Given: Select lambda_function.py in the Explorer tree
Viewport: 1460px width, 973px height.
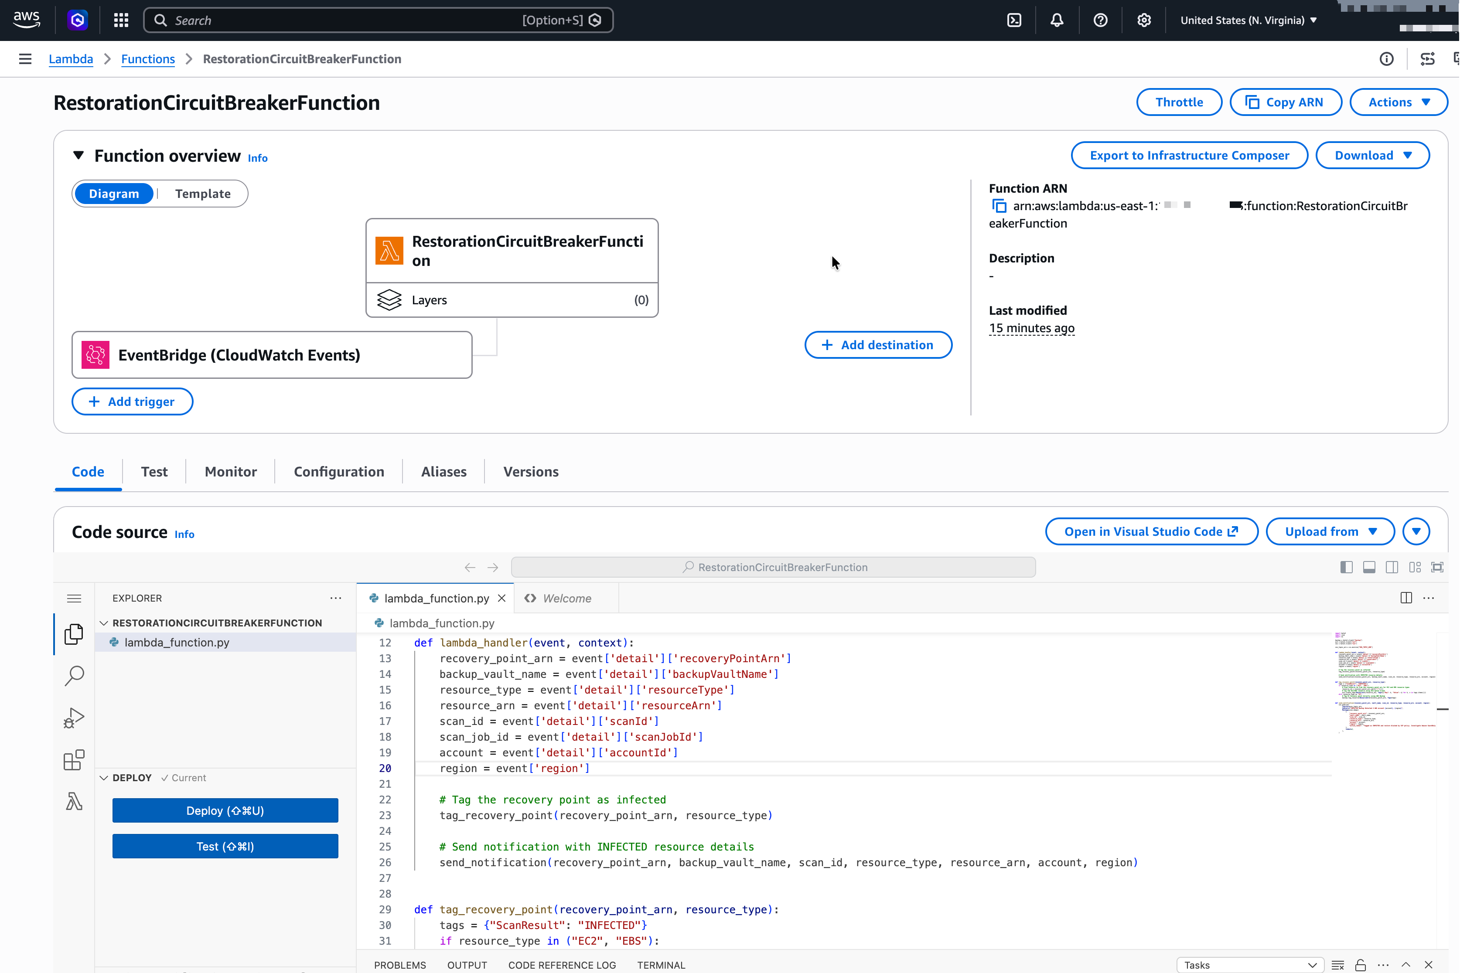Looking at the screenshot, I should click(x=226, y=642).
